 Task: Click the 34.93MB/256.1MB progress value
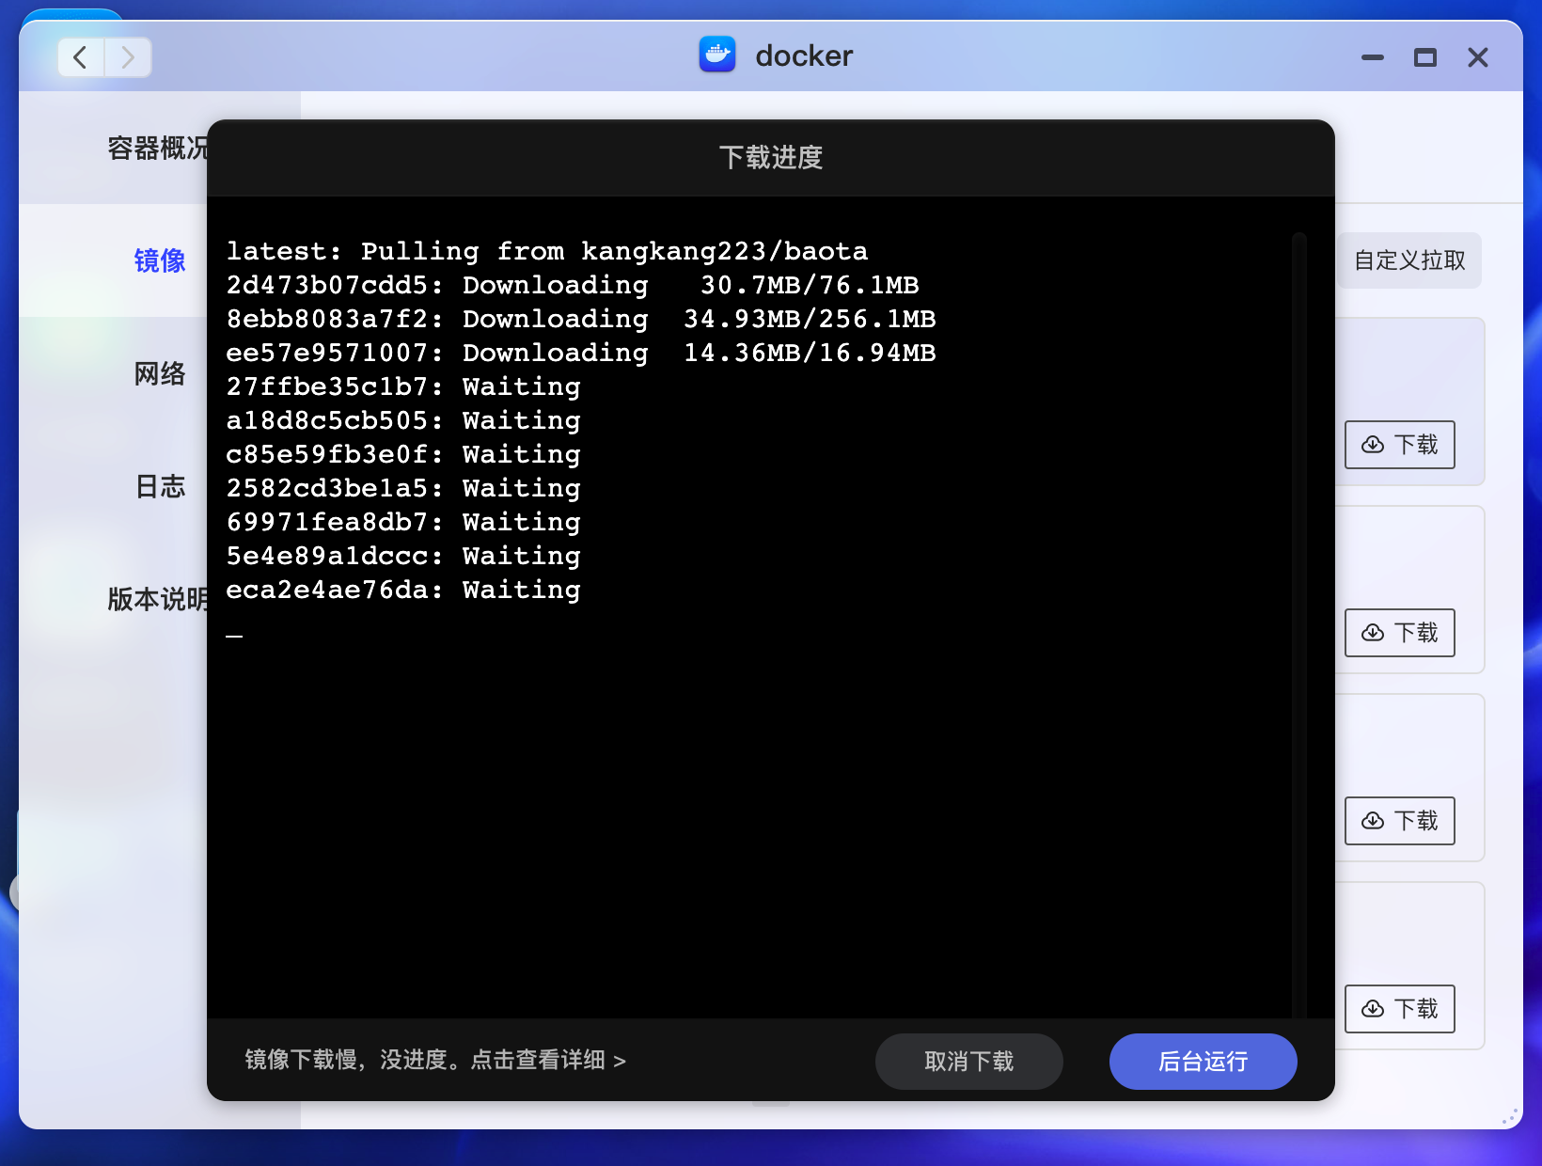tap(810, 319)
